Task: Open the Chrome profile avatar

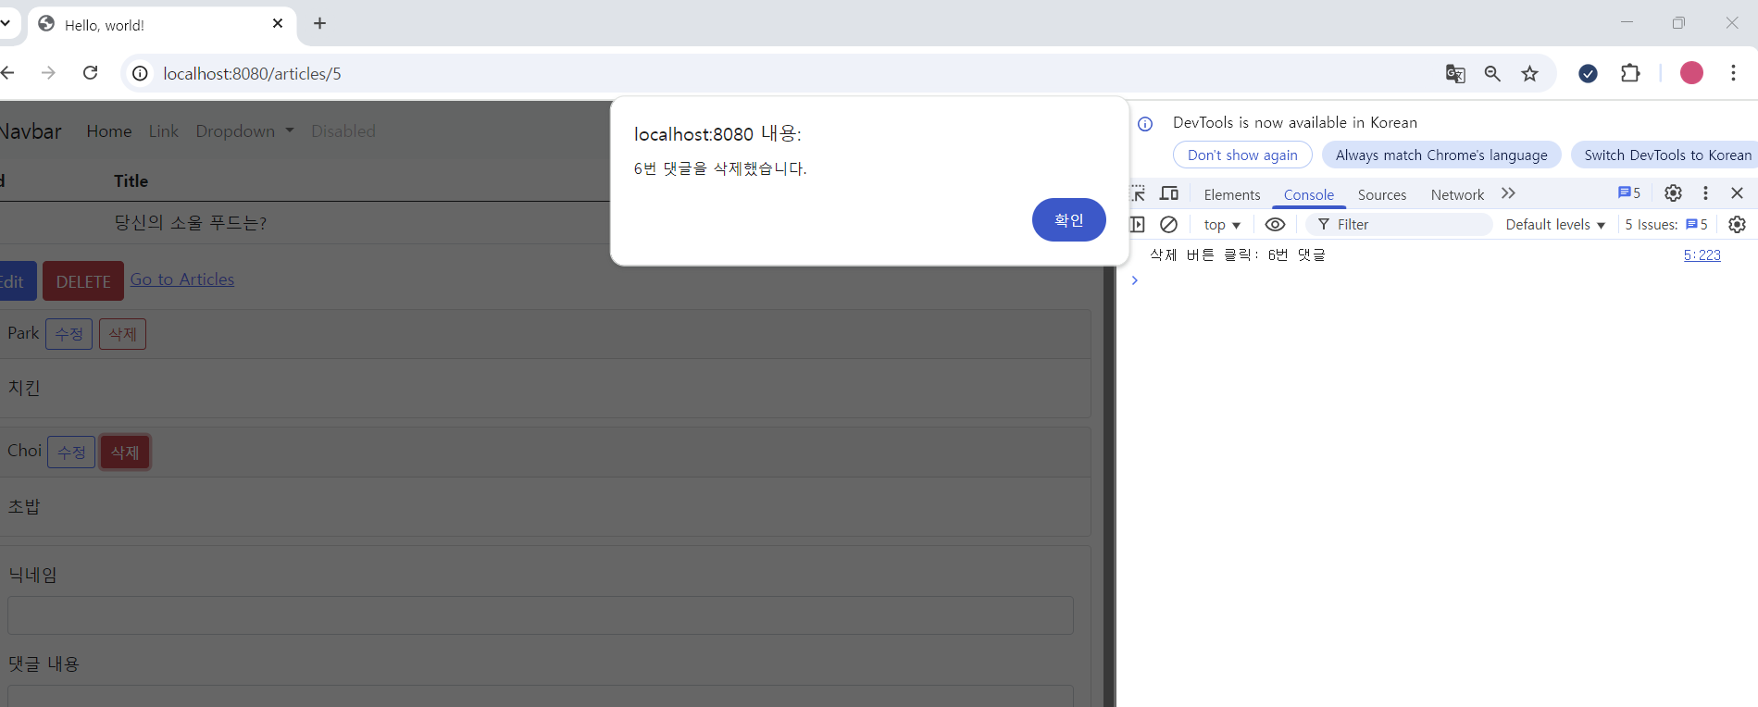Action: click(1691, 73)
